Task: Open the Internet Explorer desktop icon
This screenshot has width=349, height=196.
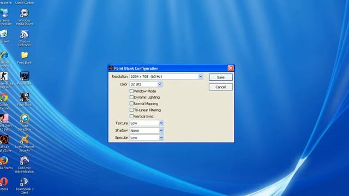Action: [4, 59]
